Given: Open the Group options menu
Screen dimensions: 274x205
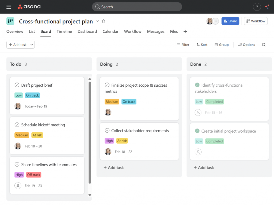Looking at the screenshot, I should pyautogui.click(x=222, y=45).
